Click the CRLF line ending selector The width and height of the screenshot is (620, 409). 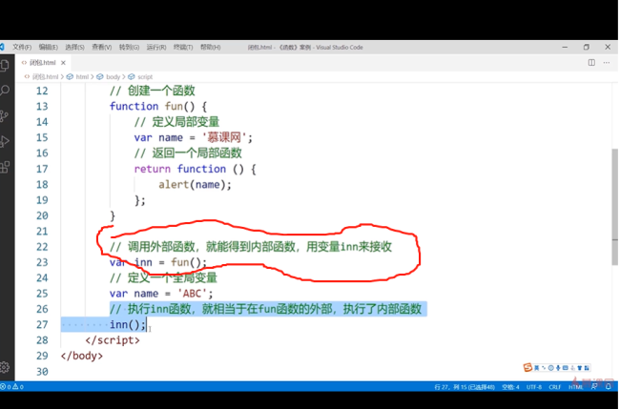pos(555,387)
